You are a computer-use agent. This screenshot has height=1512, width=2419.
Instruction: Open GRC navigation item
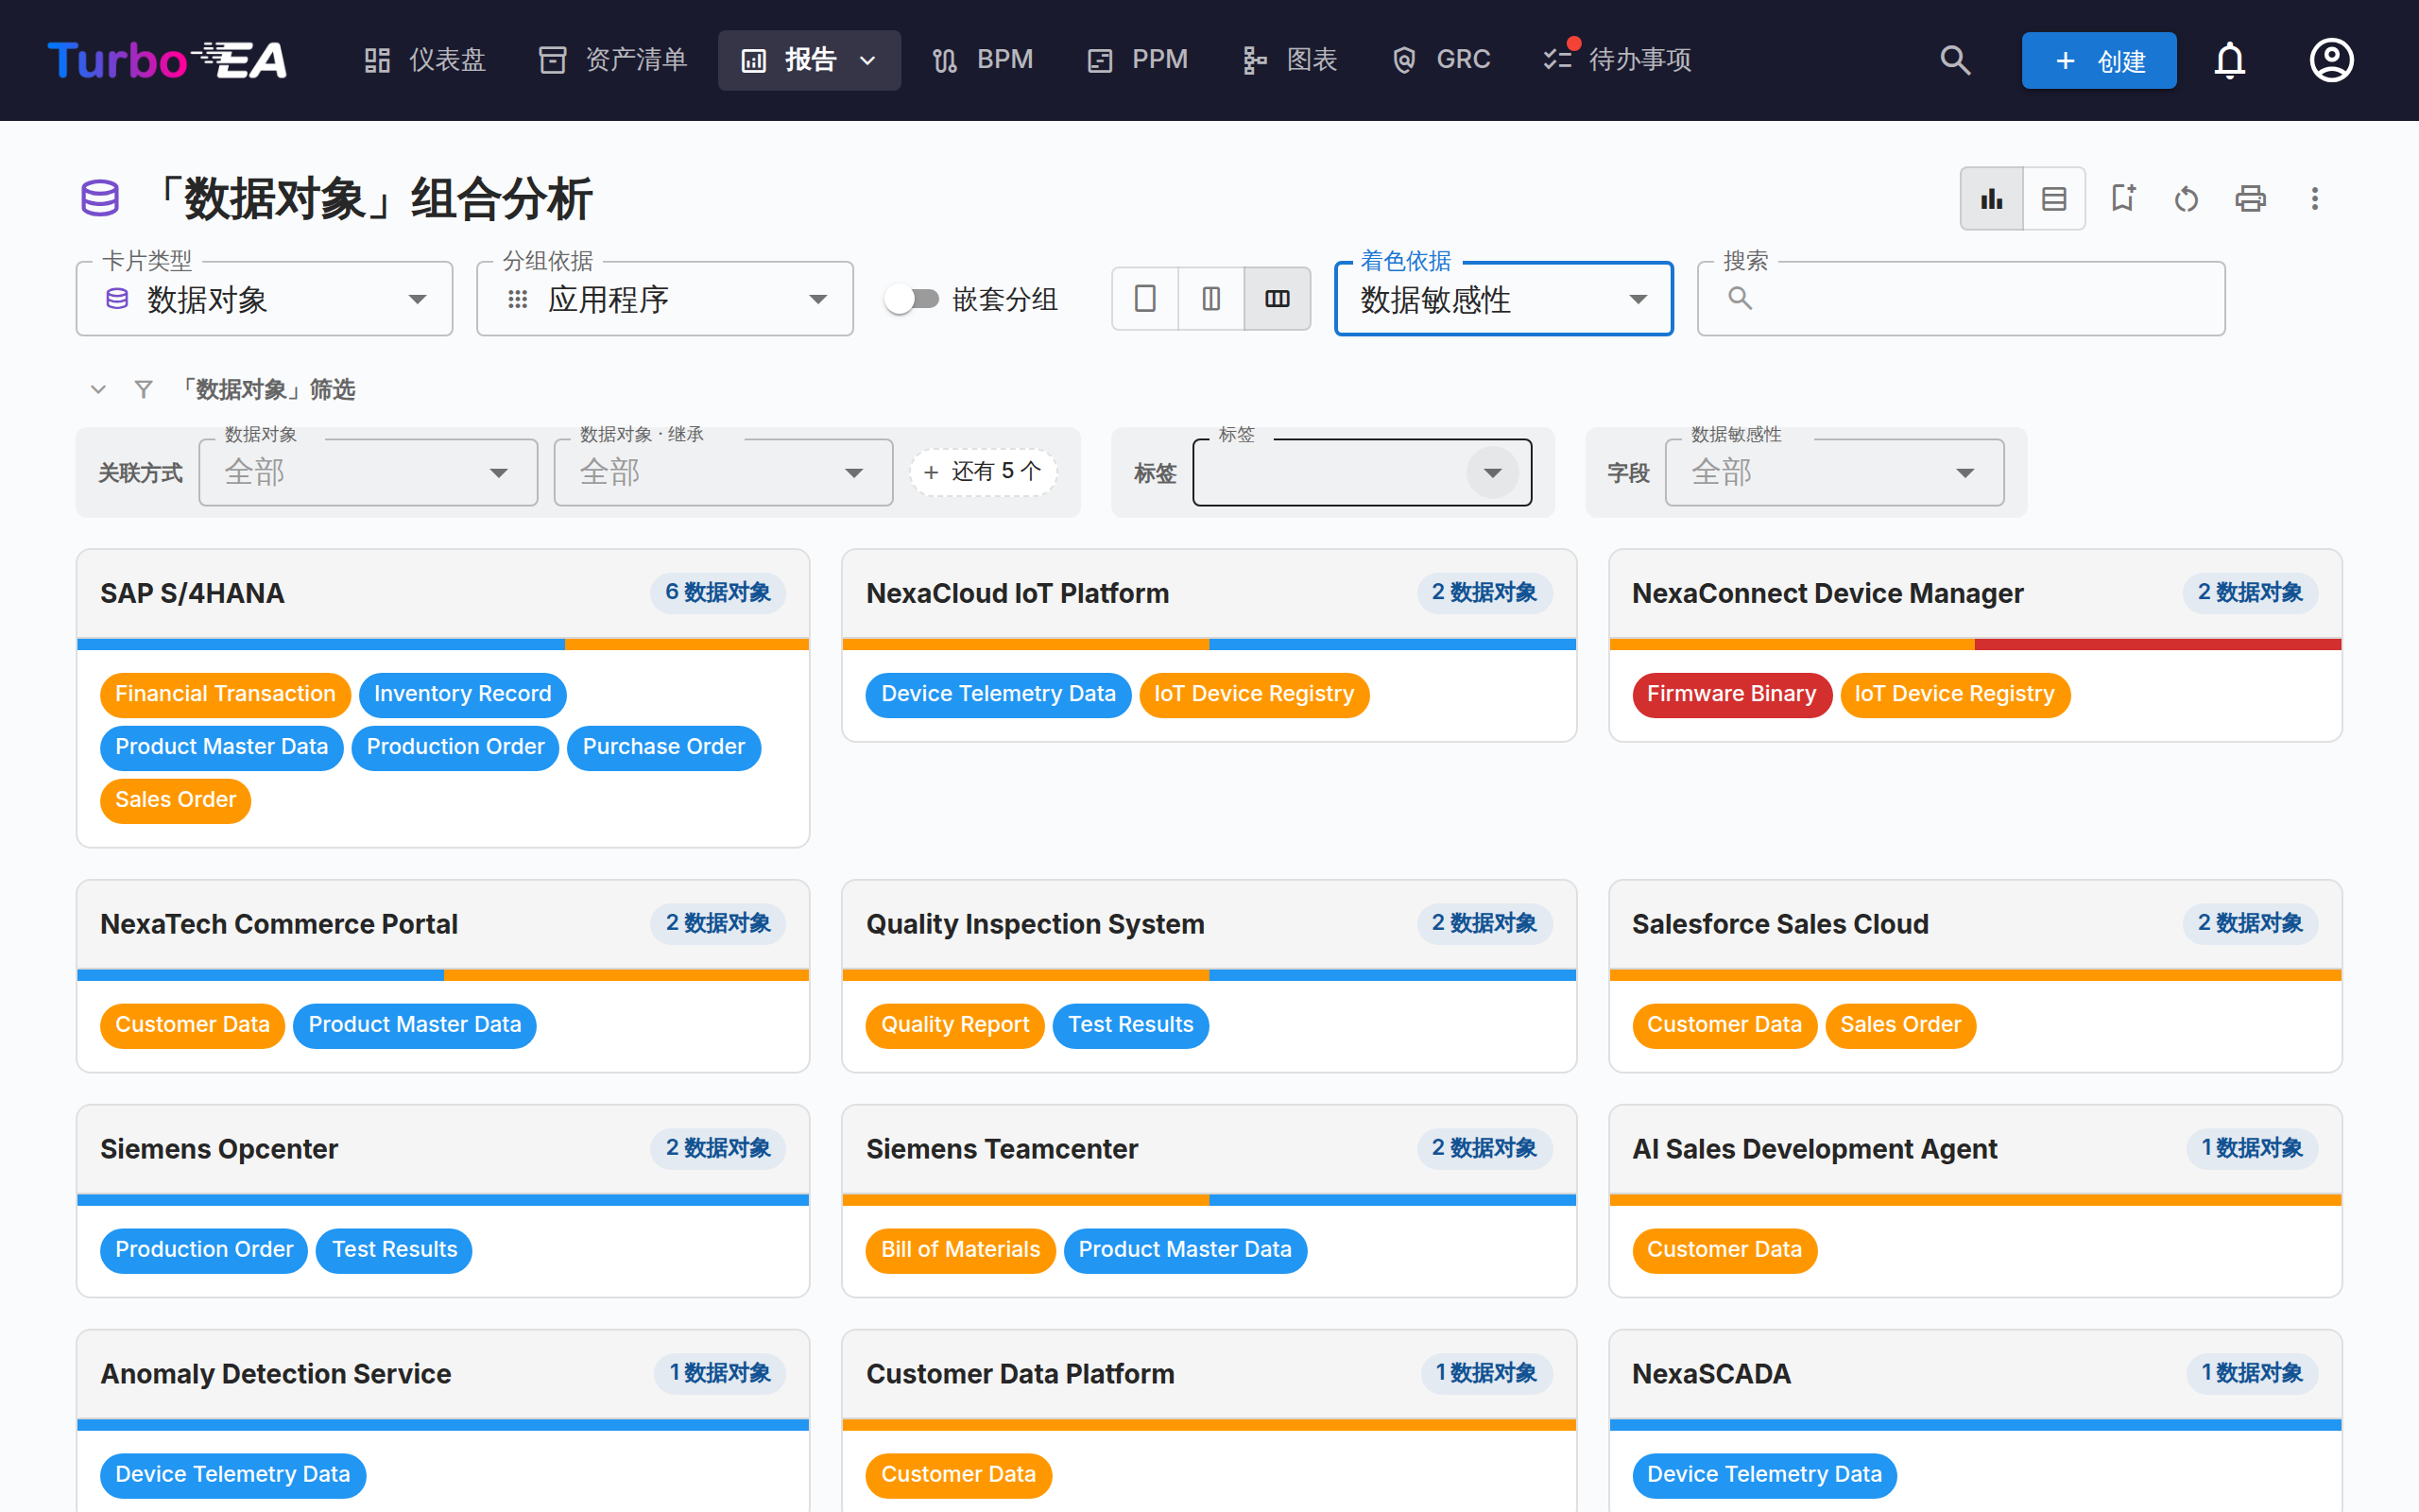[1440, 60]
